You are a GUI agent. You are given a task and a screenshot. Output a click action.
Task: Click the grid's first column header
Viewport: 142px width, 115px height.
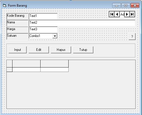[x=26, y=64]
